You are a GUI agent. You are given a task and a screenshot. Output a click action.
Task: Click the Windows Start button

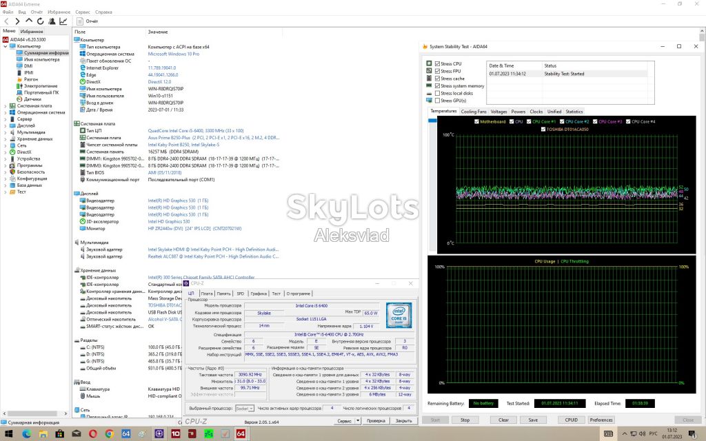(8, 434)
